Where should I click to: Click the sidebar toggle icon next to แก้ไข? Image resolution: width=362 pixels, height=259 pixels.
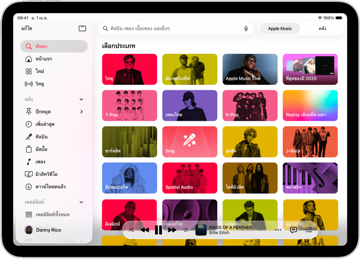[82, 29]
